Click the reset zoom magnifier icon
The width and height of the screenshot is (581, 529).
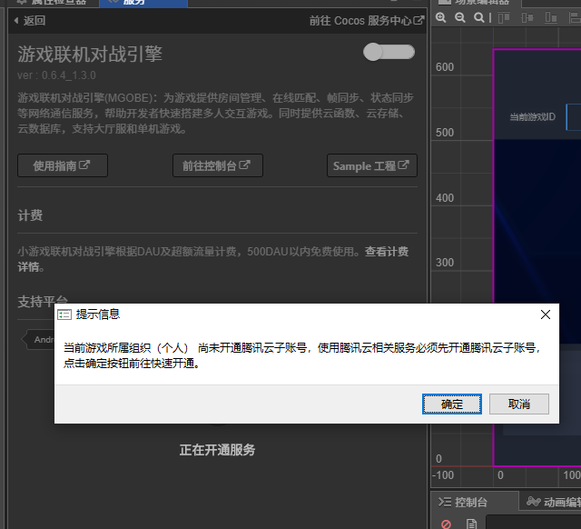pos(478,17)
